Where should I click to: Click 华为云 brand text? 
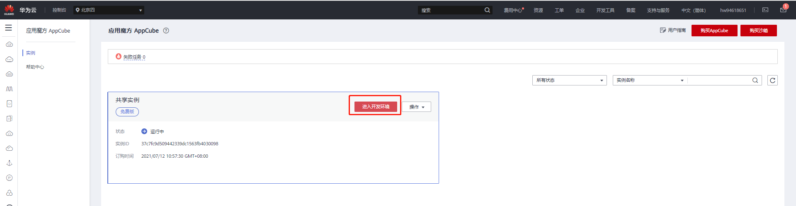coord(28,10)
